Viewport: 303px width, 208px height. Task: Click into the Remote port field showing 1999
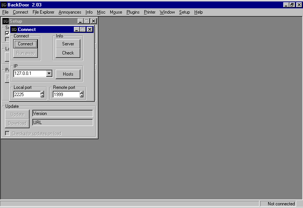point(66,95)
